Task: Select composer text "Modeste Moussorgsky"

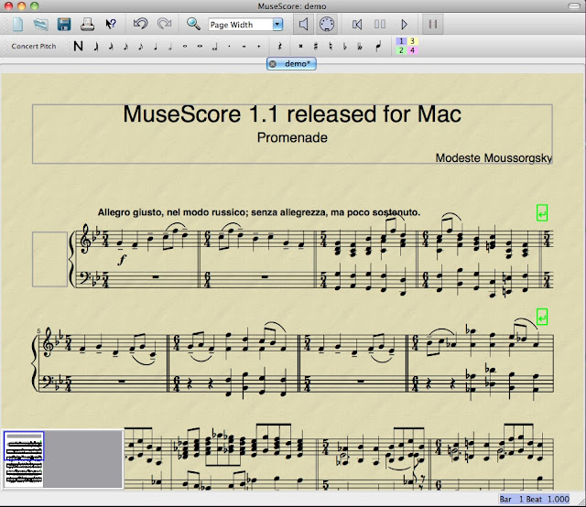Action: click(494, 158)
